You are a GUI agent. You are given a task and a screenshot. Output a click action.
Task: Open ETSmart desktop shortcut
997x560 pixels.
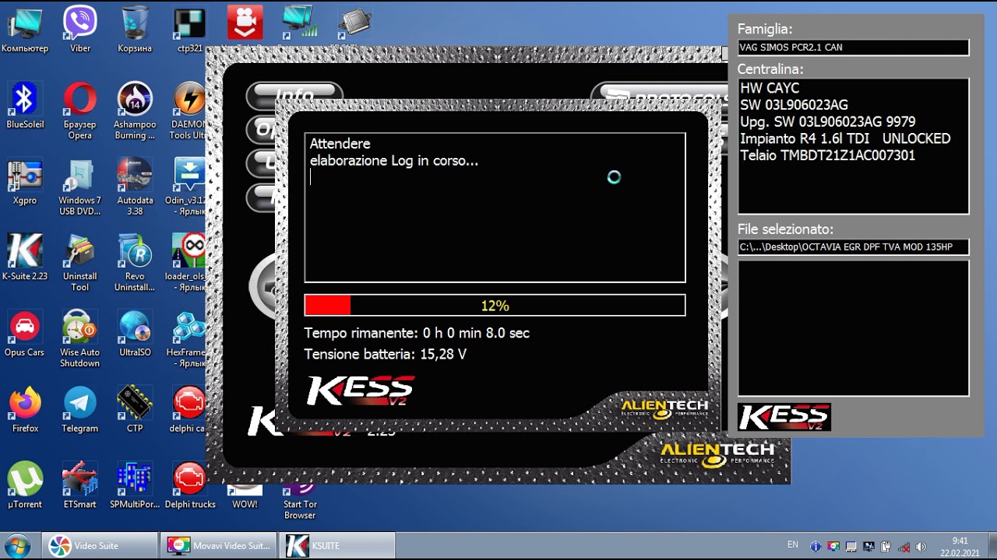tap(80, 485)
